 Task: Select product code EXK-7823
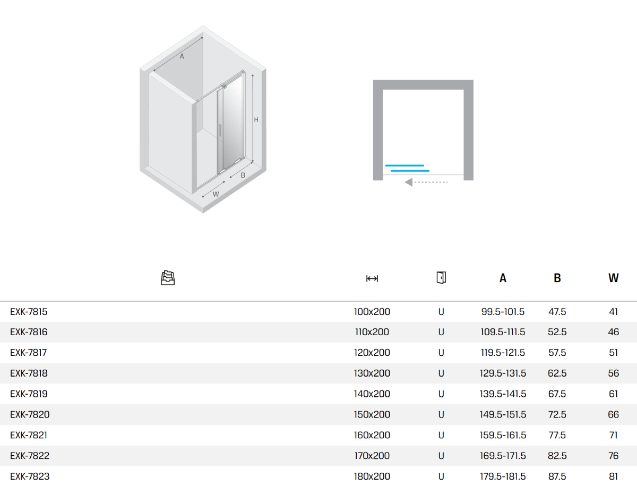[30, 476]
